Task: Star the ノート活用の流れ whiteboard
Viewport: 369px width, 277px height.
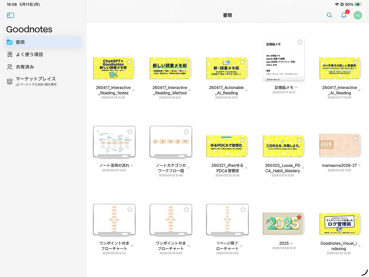Action: [130, 131]
